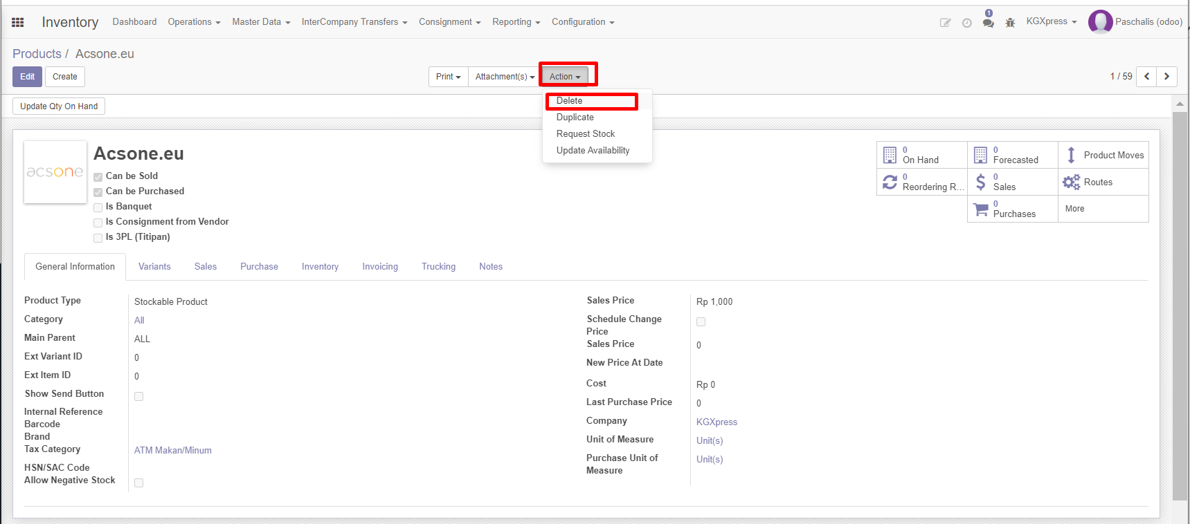This screenshot has height=524, width=1190.
Task: Click the edit note pencil icon in top bar
Action: tap(945, 23)
